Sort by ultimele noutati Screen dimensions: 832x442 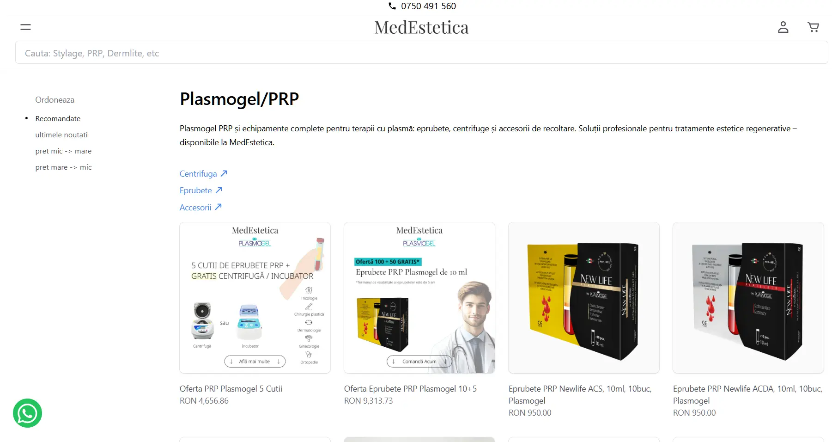pos(61,135)
